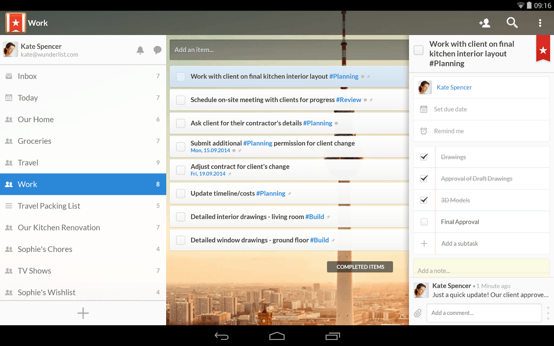Uncheck the completed Drawings subtask
The image size is (554, 346).
pos(424,157)
